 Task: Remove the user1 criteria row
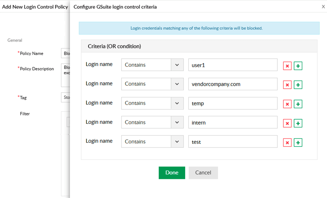[x=287, y=66]
